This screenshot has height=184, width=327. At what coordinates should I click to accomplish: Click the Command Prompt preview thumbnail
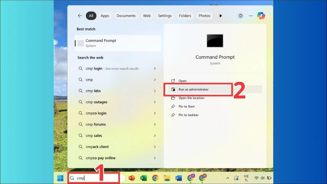[x=215, y=41]
